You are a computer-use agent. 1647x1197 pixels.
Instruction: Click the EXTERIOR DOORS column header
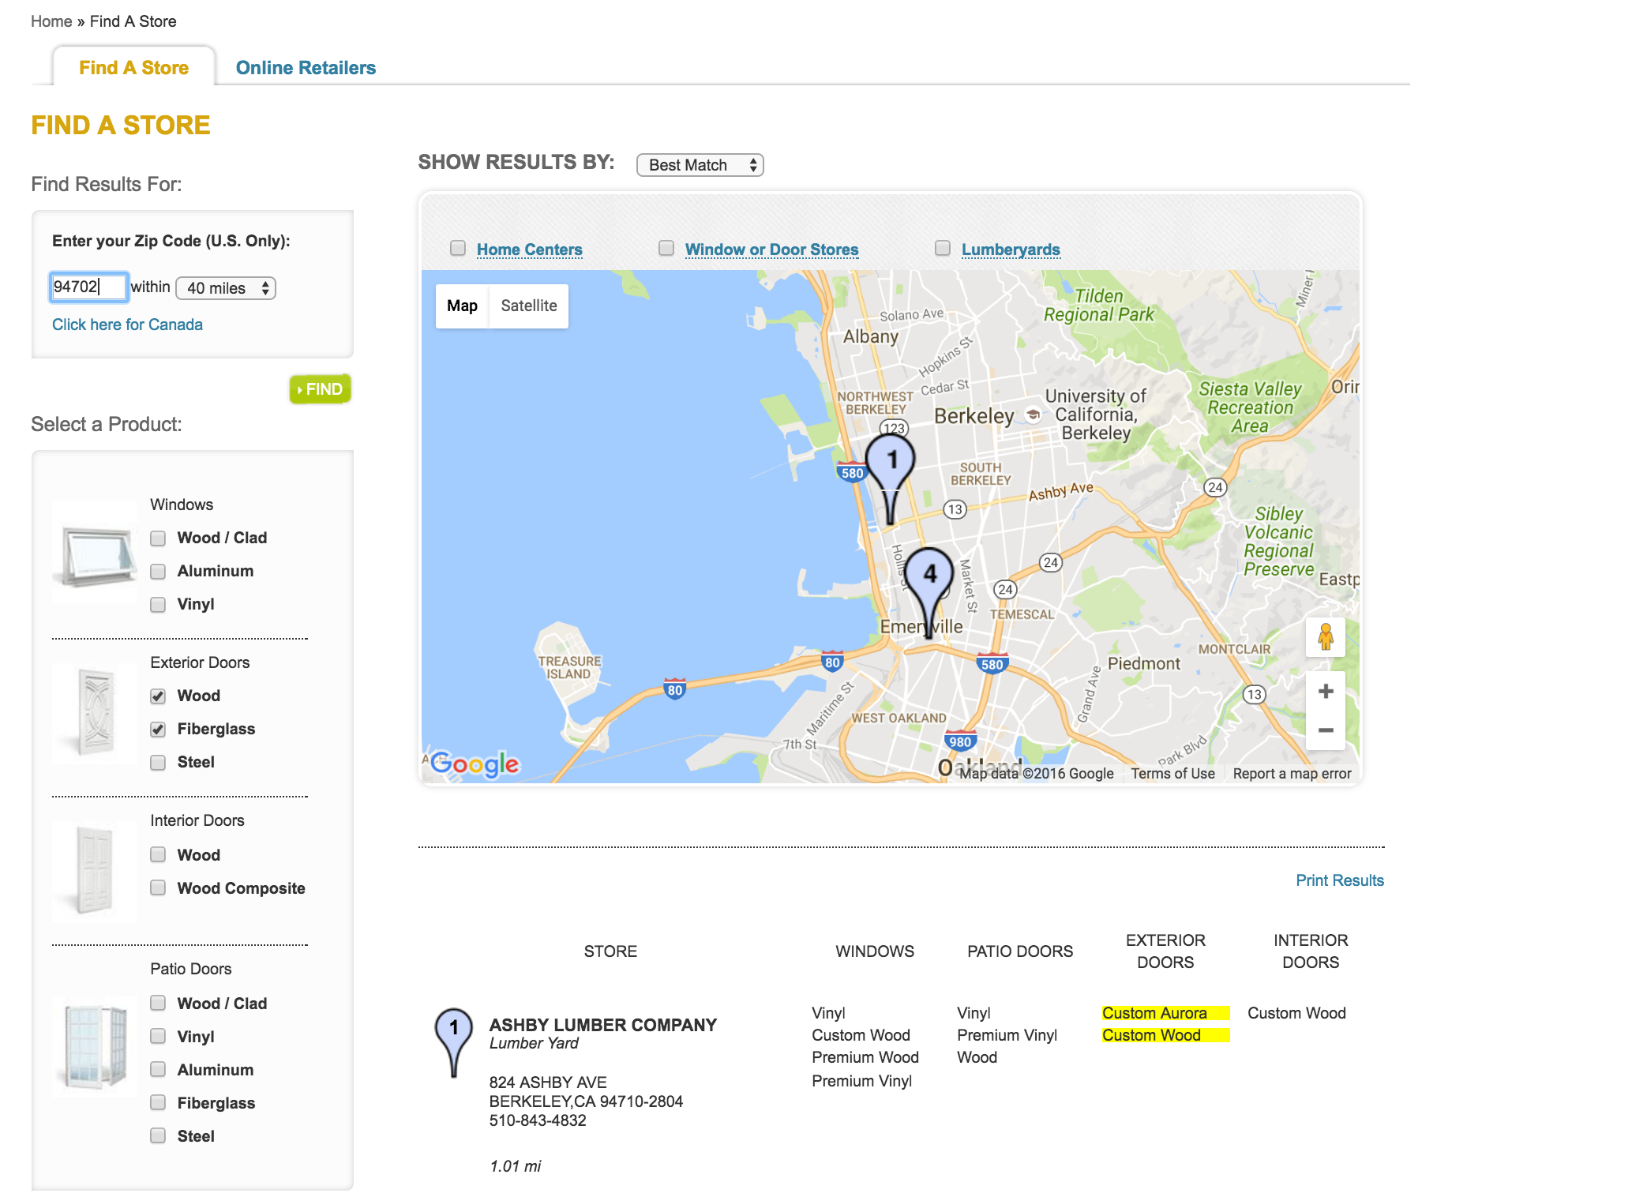[1165, 951]
